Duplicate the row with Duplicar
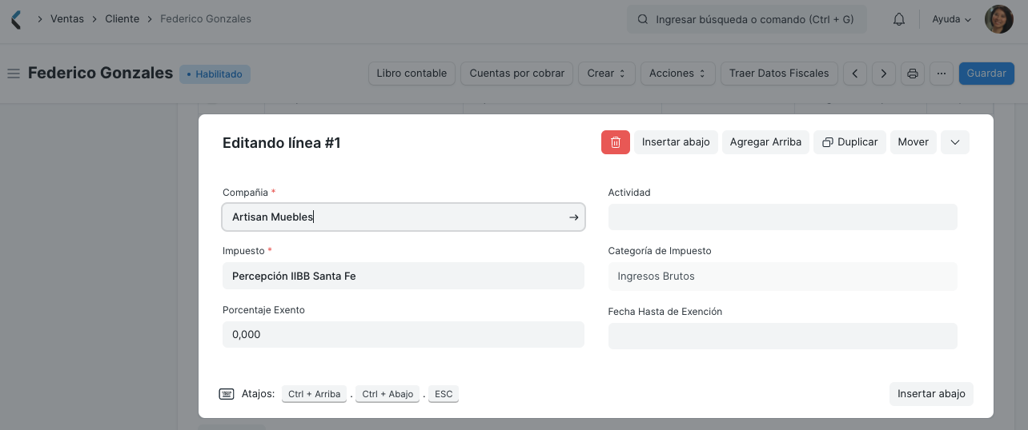The image size is (1028, 430). [850, 142]
